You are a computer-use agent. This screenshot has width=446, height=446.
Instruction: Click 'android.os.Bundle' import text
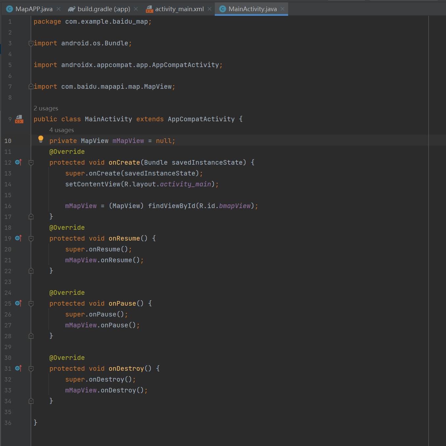[x=95, y=43]
